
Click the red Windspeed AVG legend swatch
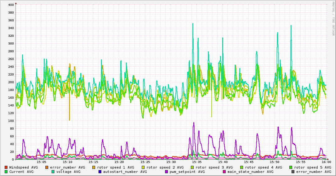pos(6,167)
